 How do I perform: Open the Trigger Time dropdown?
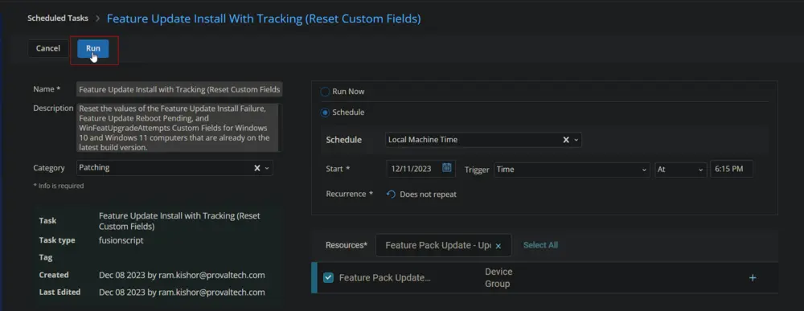572,169
